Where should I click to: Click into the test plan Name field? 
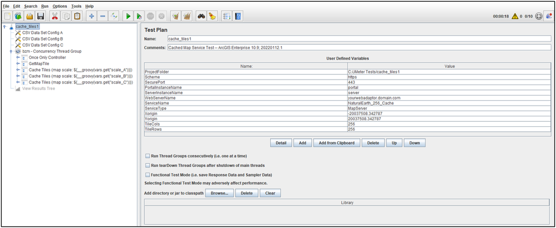tap(359, 38)
